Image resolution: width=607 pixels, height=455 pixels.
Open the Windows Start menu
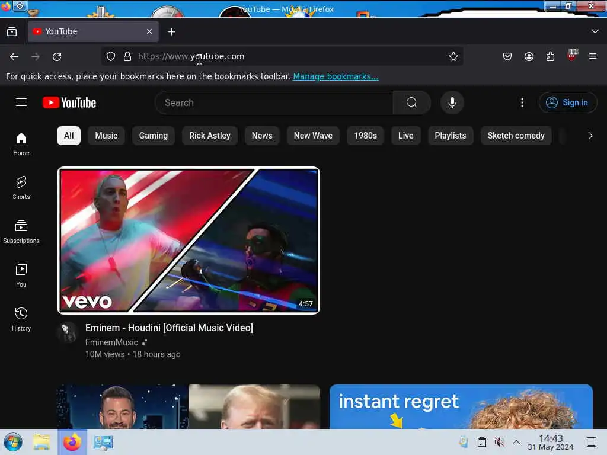tap(13, 442)
